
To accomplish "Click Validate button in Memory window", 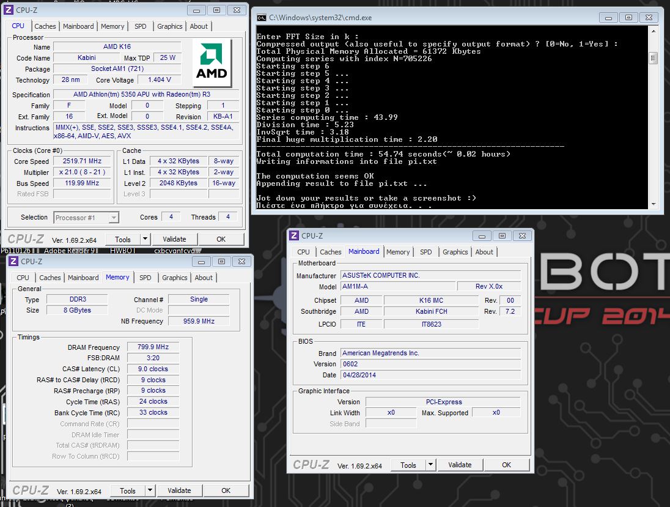I will point(179,490).
